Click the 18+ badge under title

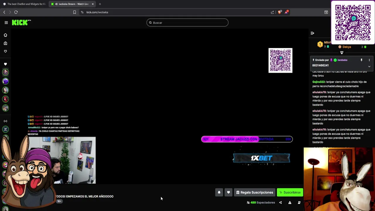click(59, 201)
